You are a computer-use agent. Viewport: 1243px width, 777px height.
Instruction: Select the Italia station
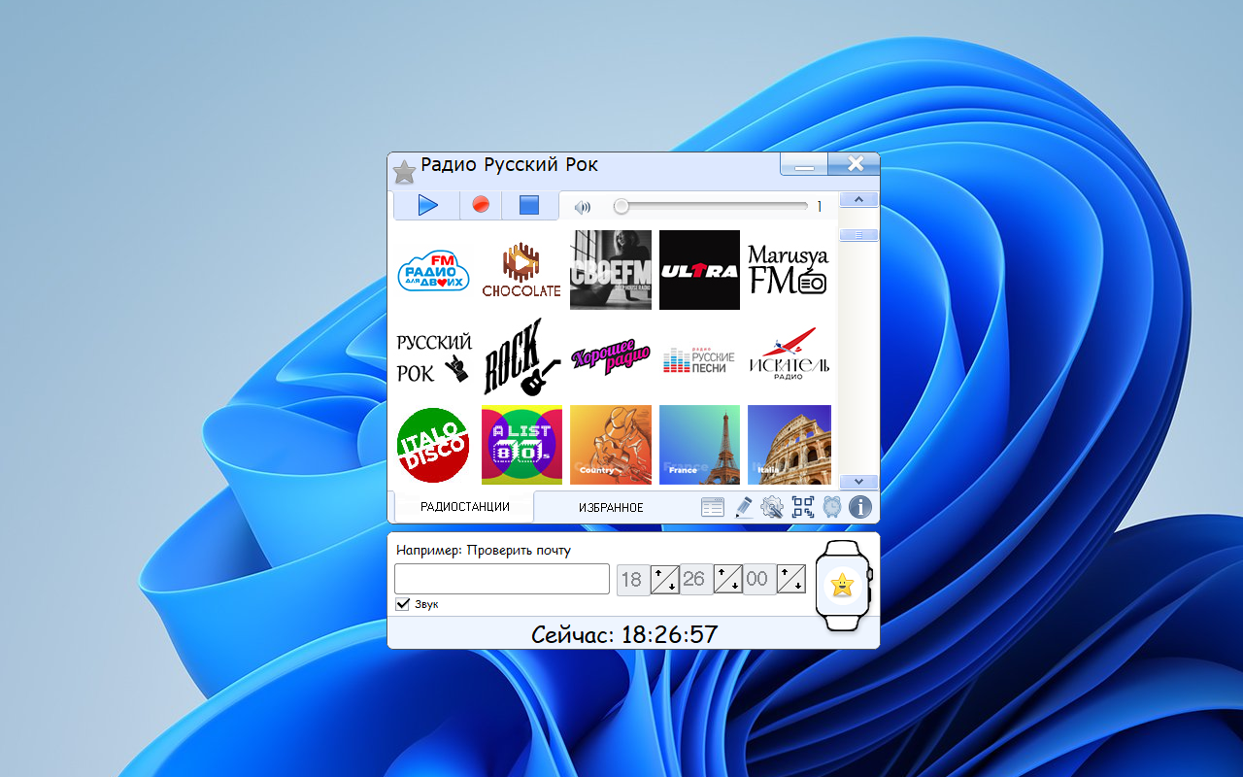tap(789, 445)
